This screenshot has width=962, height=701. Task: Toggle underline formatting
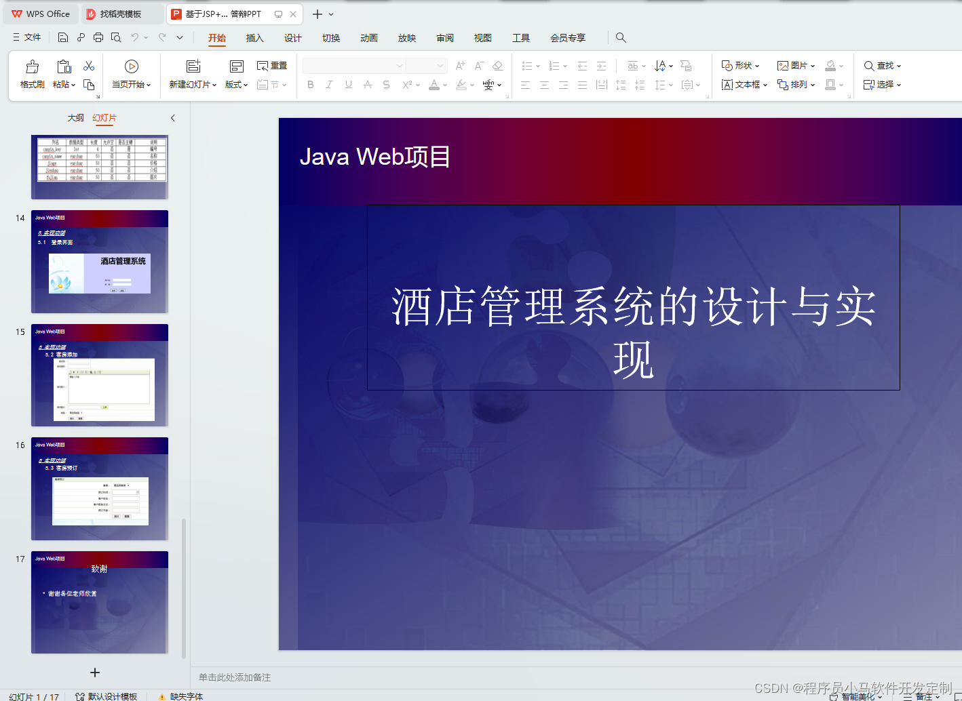[x=347, y=84]
